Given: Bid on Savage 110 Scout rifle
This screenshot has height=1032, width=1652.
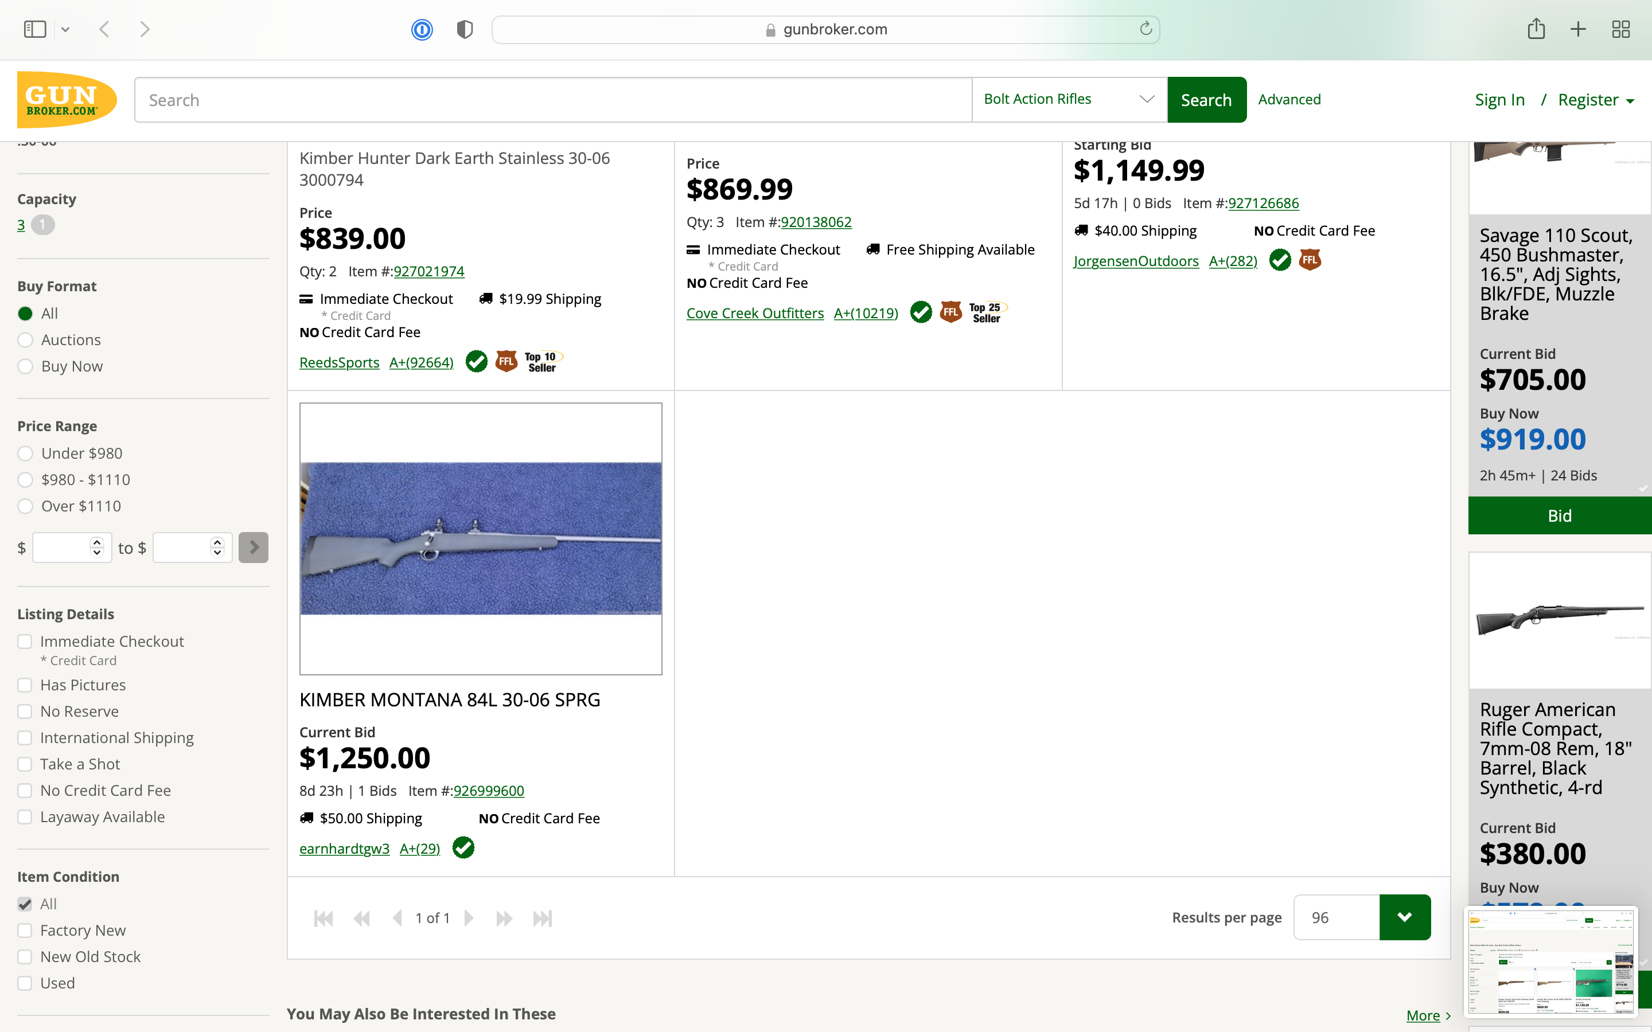Looking at the screenshot, I should (x=1560, y=515).
